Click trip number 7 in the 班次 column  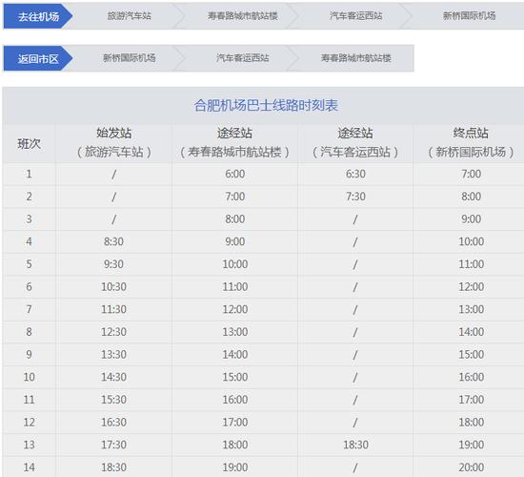tap(30, 309)
